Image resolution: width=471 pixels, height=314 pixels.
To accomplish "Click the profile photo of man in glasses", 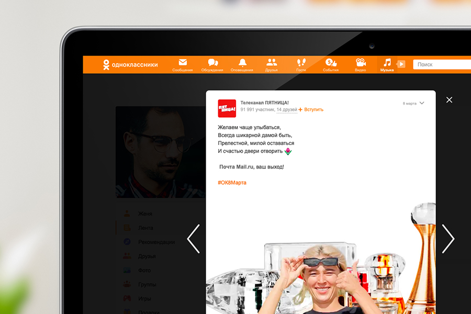I will click(161, 152).
